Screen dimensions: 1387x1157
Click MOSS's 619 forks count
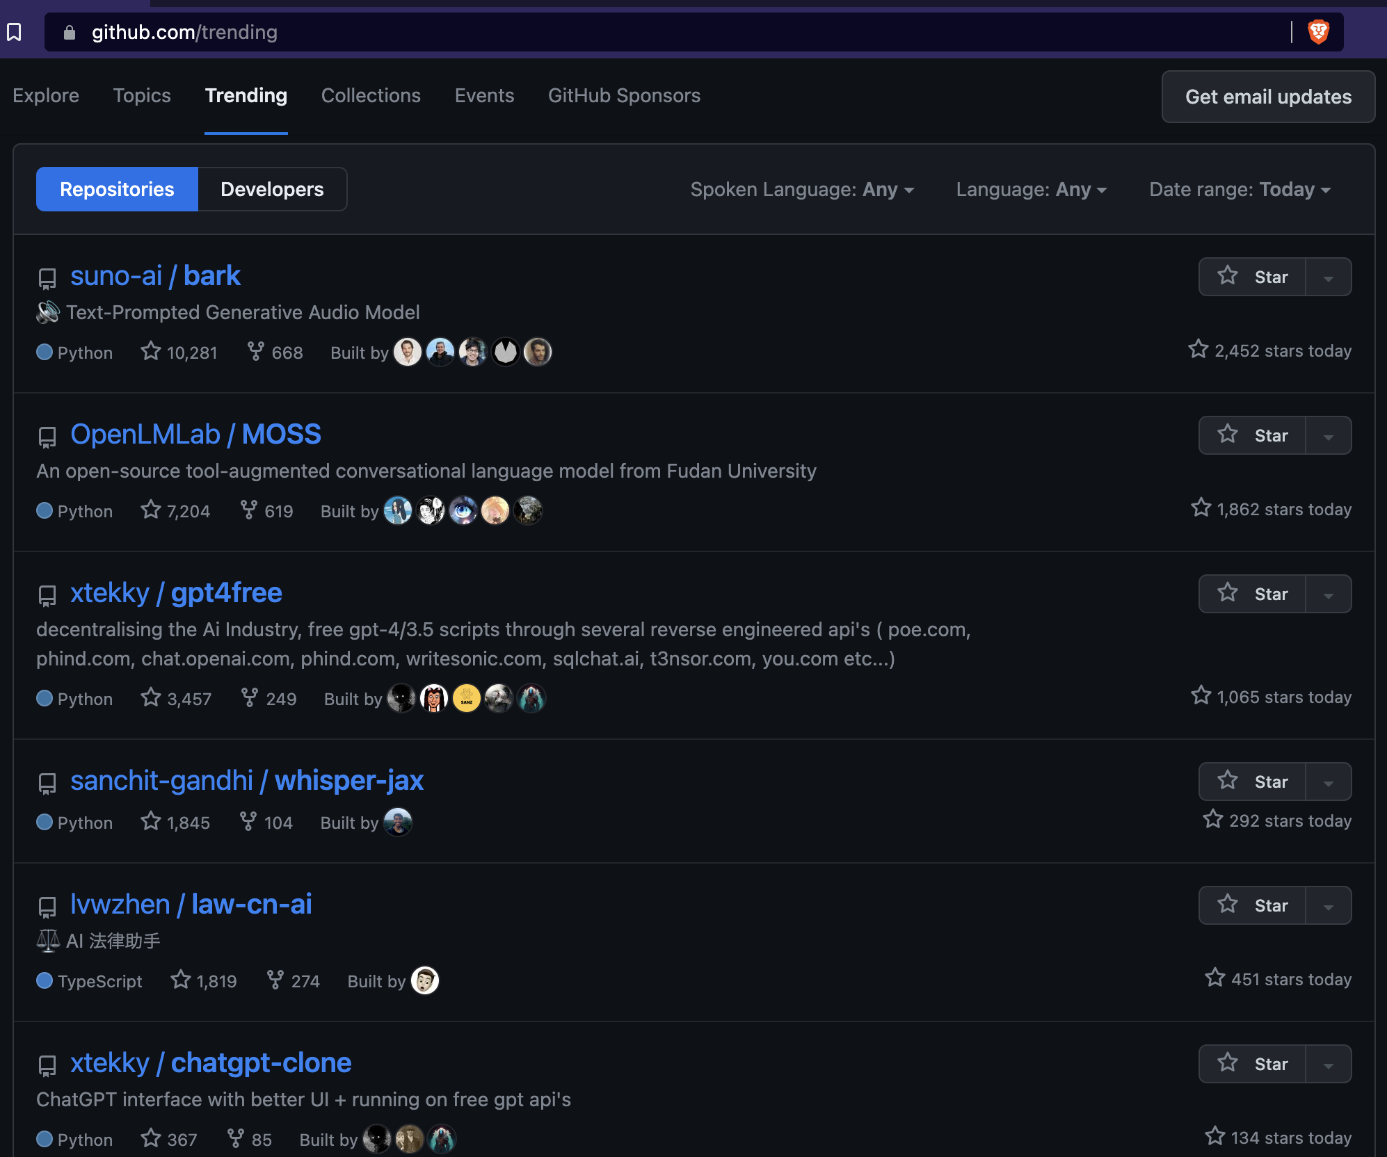tap(266, 510)
